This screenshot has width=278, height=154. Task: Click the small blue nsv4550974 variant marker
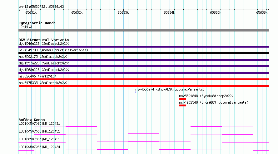pyautogui.click(x=136, y=92)
